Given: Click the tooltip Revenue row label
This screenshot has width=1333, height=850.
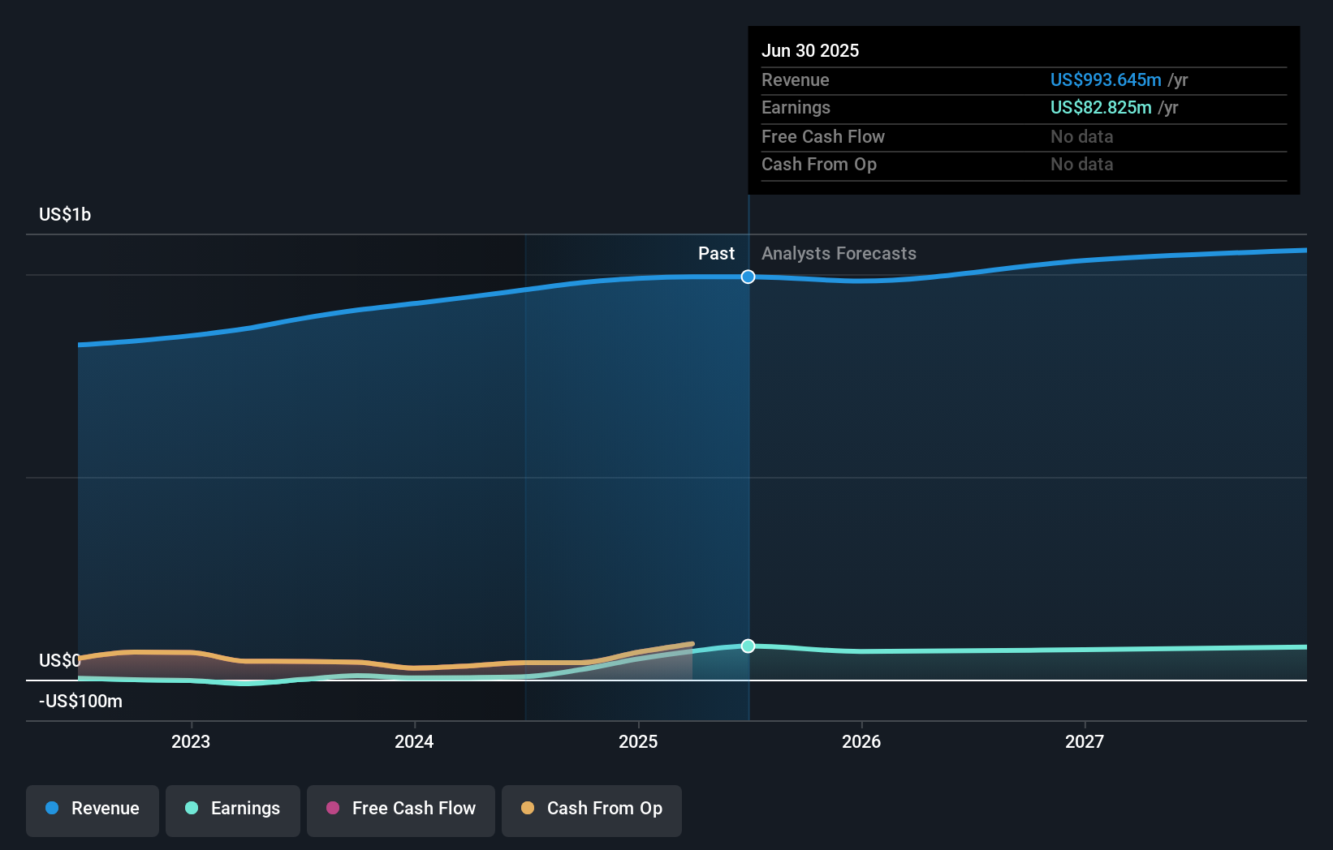Looking at the screenshot, I should click(796, 79).
